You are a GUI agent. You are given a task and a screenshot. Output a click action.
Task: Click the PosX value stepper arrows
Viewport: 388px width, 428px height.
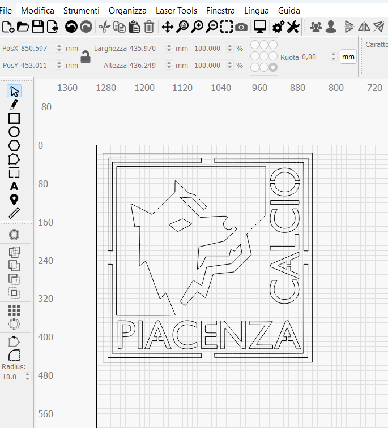pyautogui.click(x=59, y=48)
